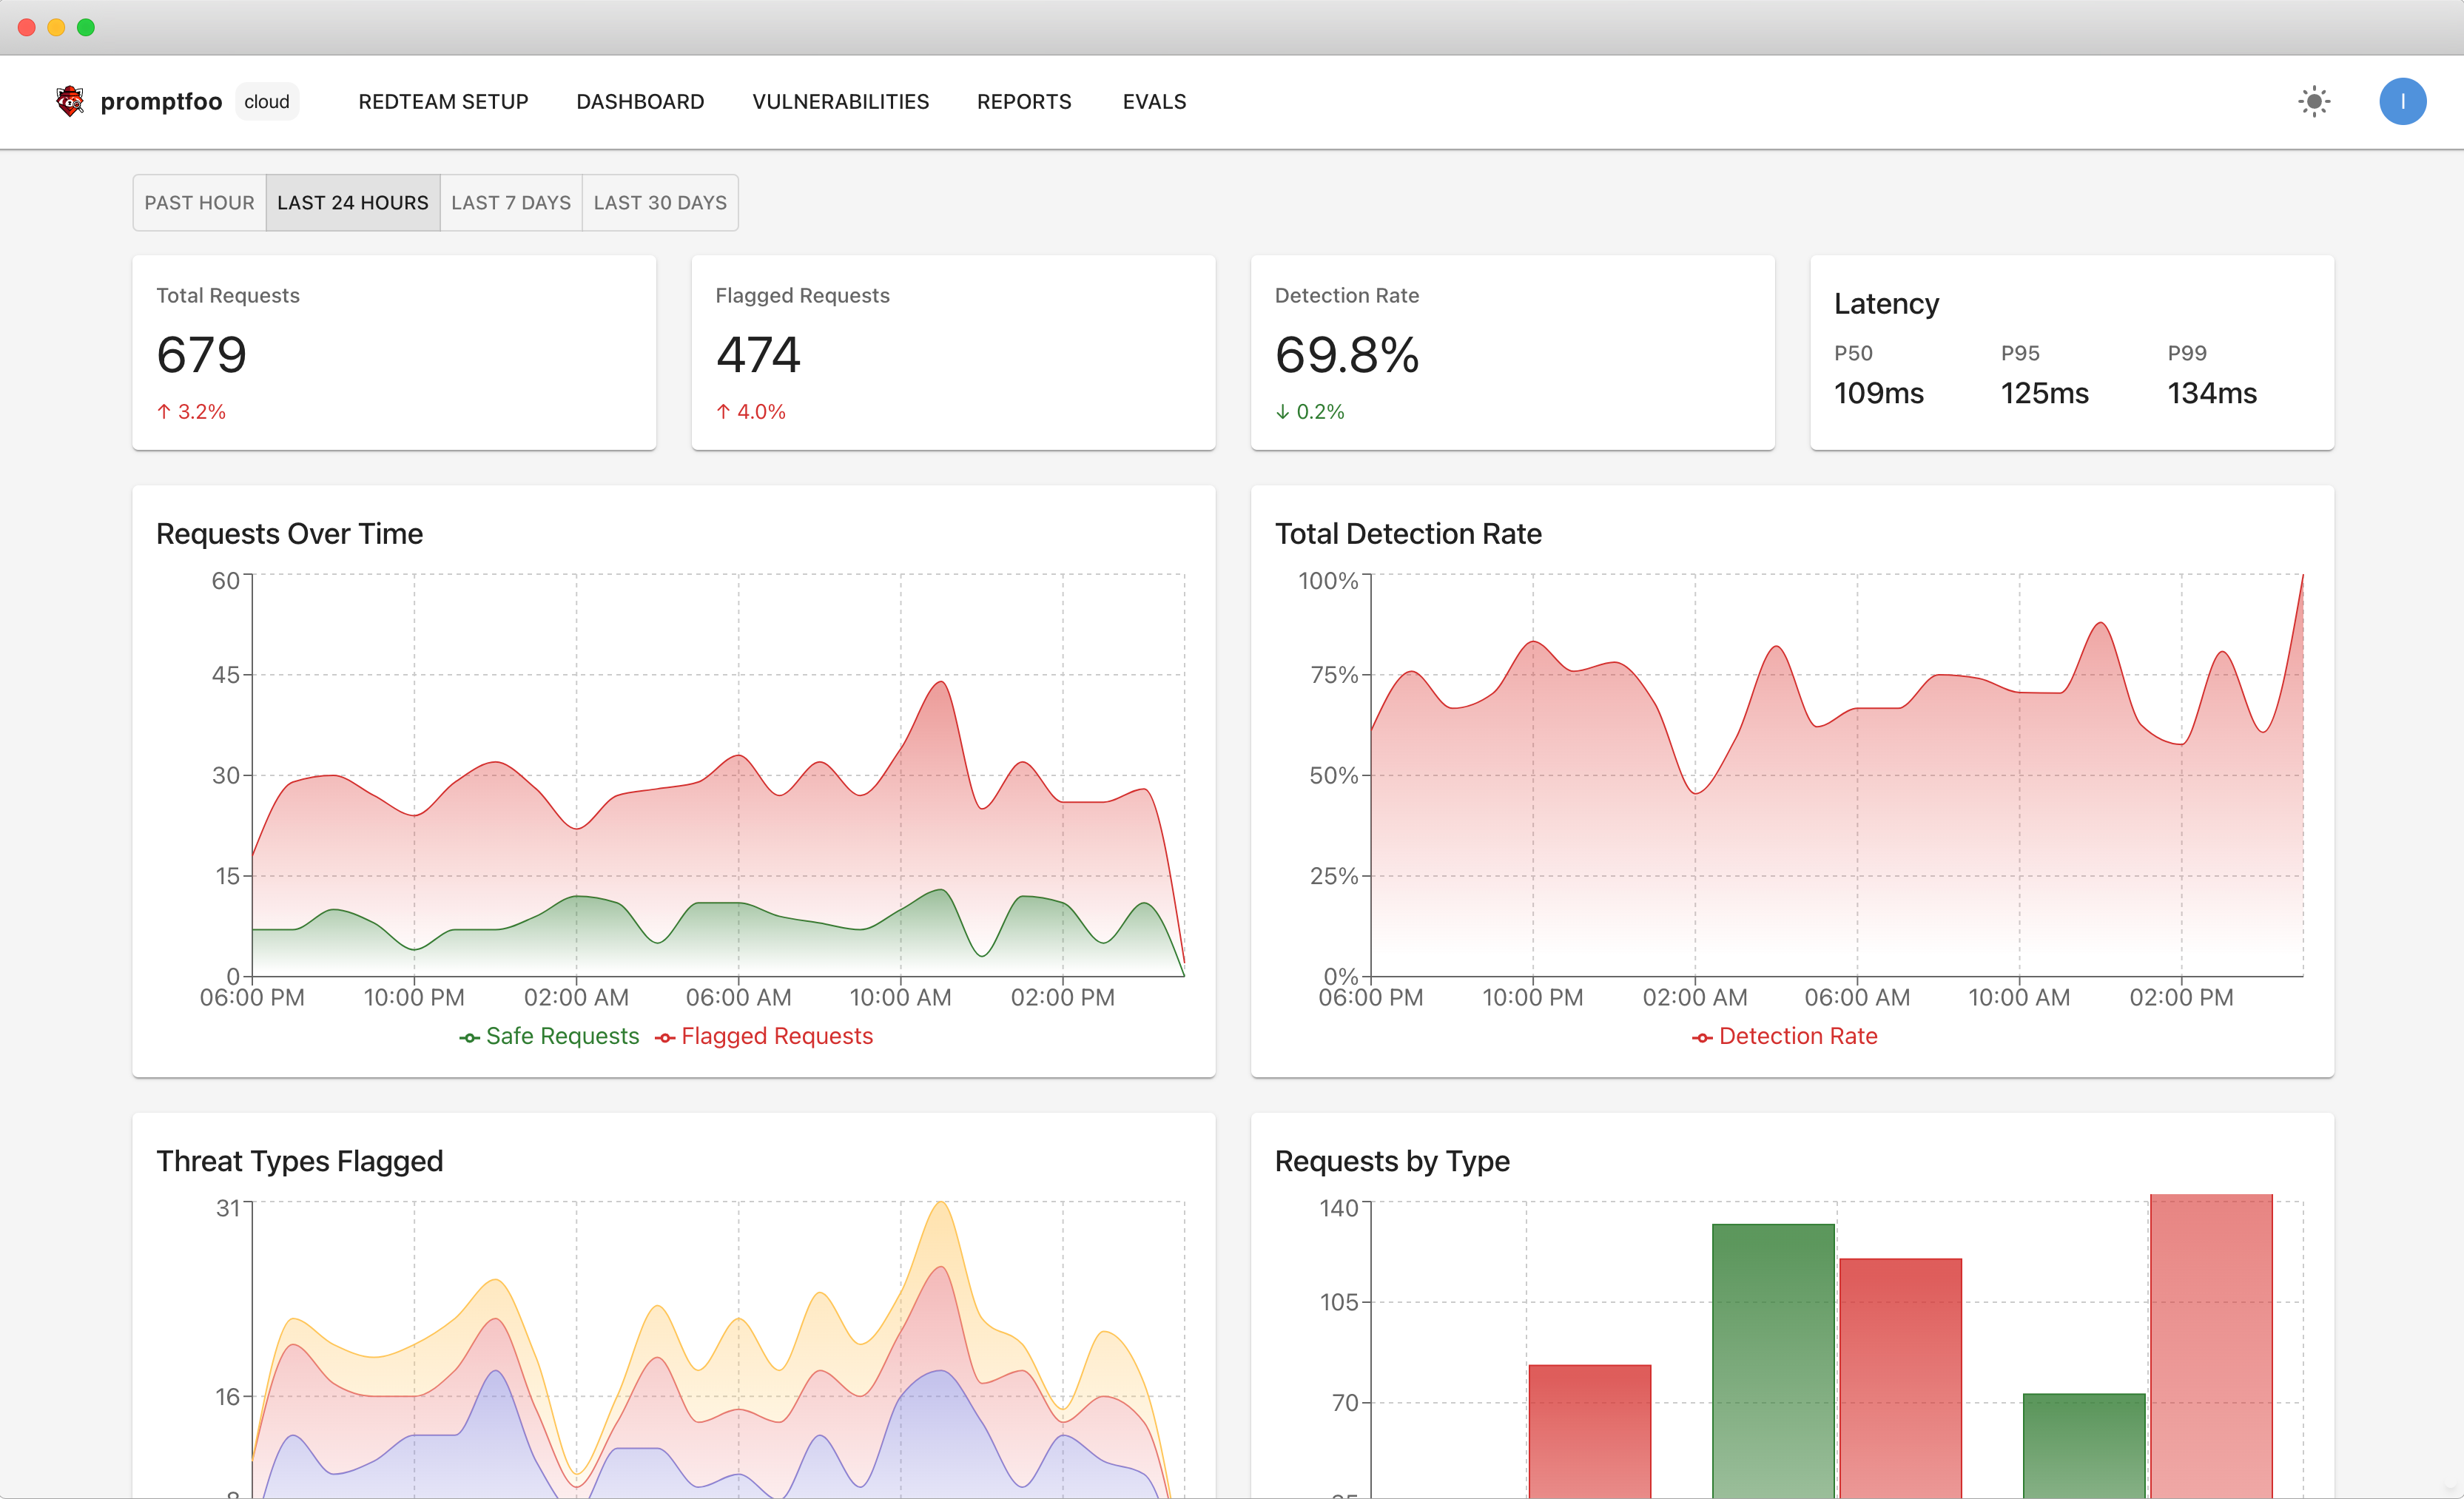Screen dimensions: 2464x1499
Task: Open the Redteam Setup menu item
Action: pyautogui.click(x=443, y=101)
